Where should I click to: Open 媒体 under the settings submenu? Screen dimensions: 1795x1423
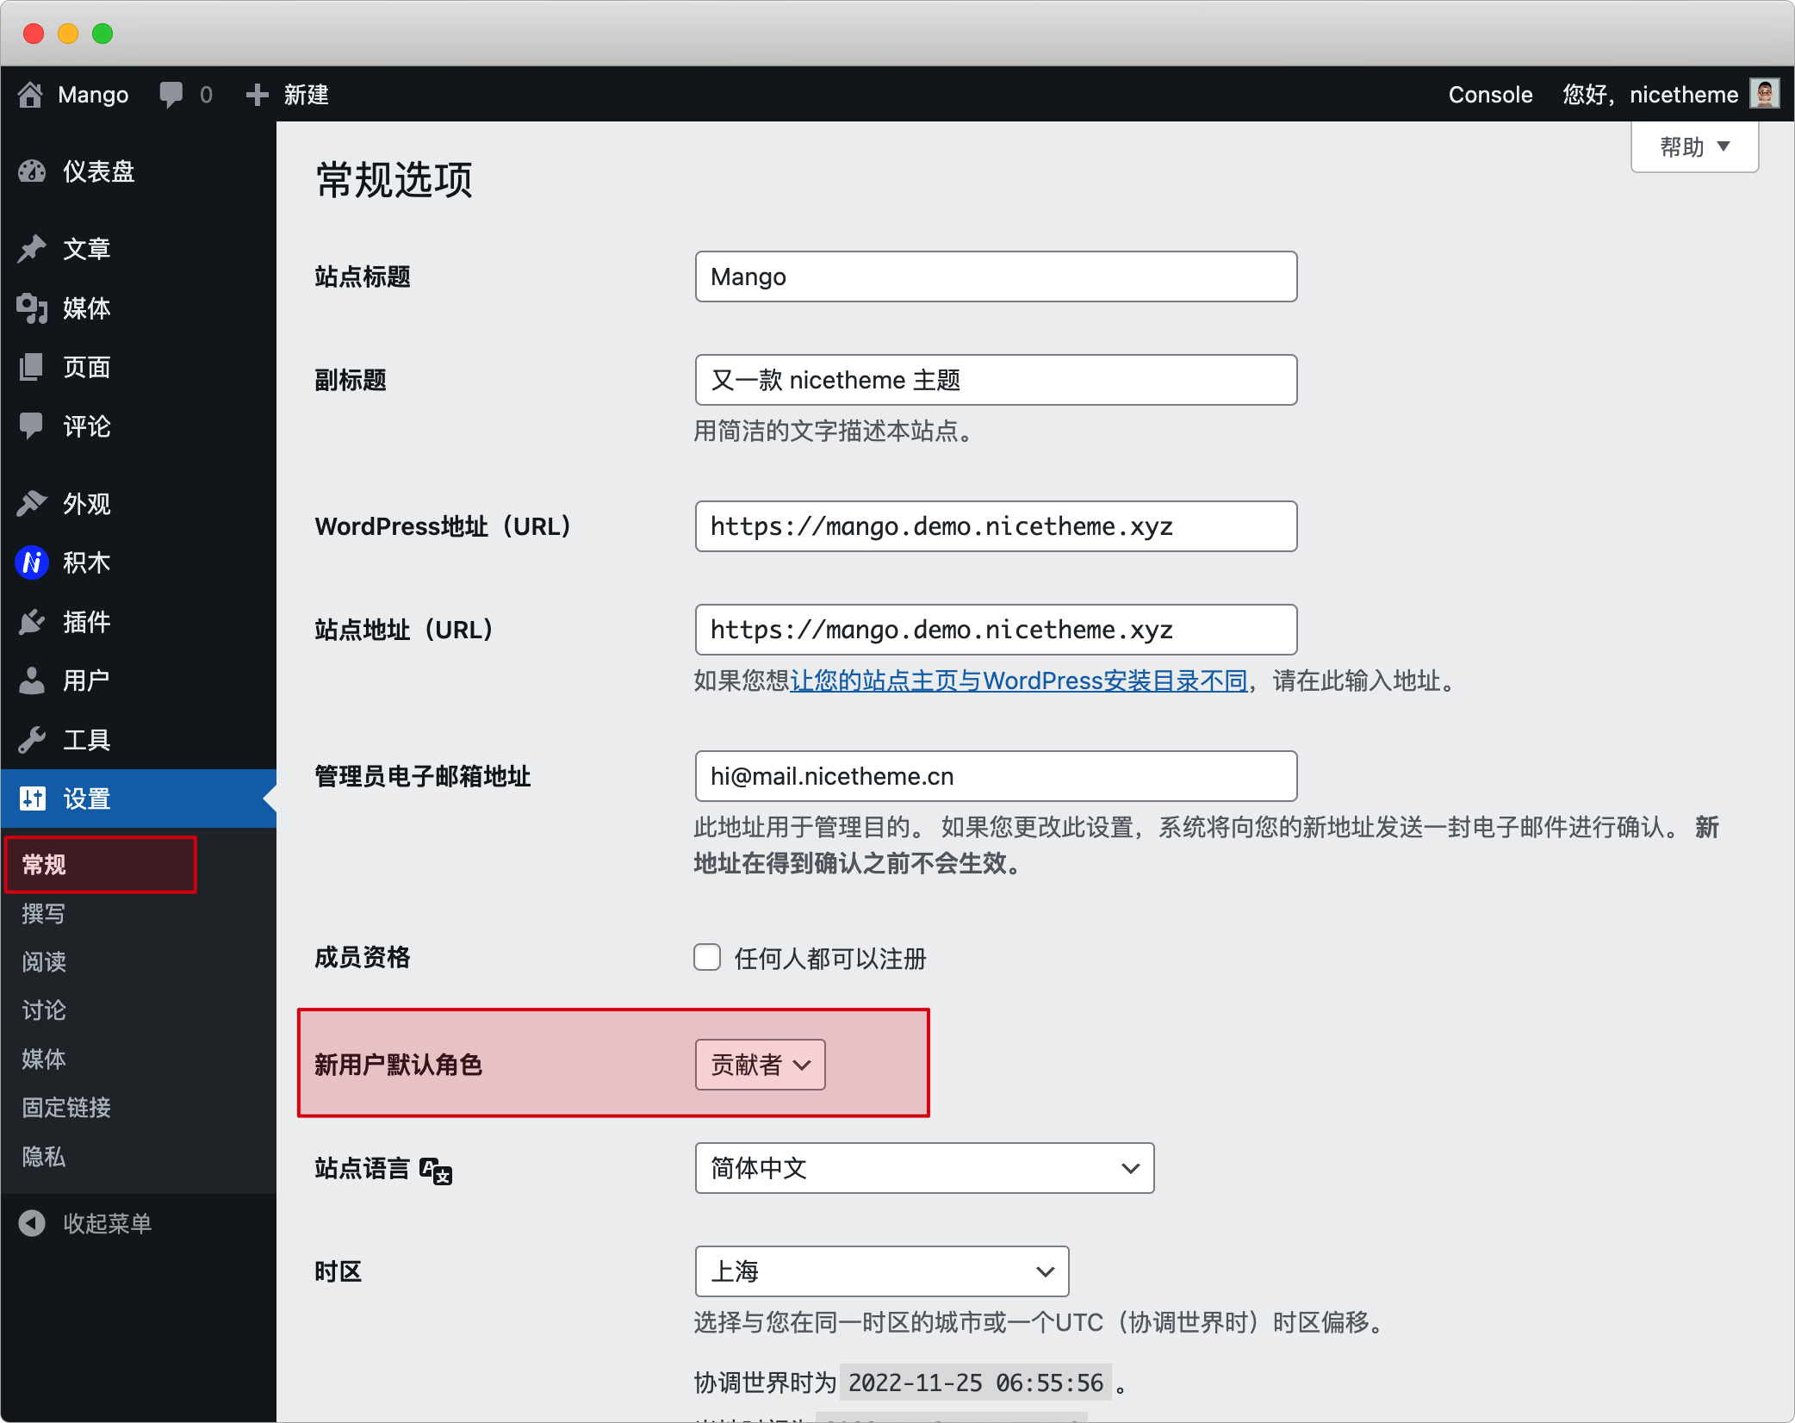(x=43, y=1059)
